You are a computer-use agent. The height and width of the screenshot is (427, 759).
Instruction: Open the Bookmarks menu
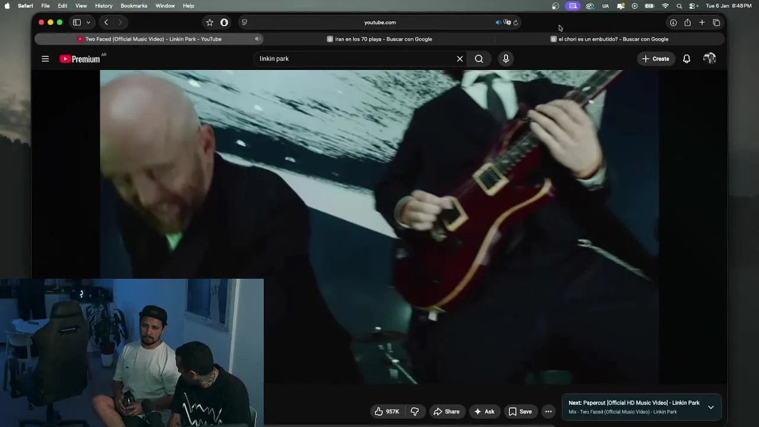point(134,6)
